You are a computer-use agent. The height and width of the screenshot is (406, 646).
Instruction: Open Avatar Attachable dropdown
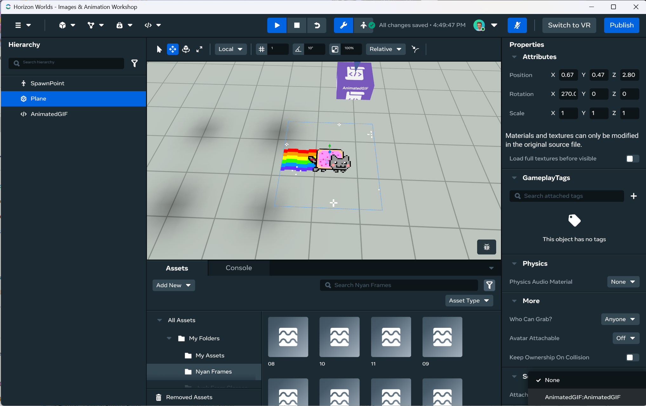click(626, 338)
